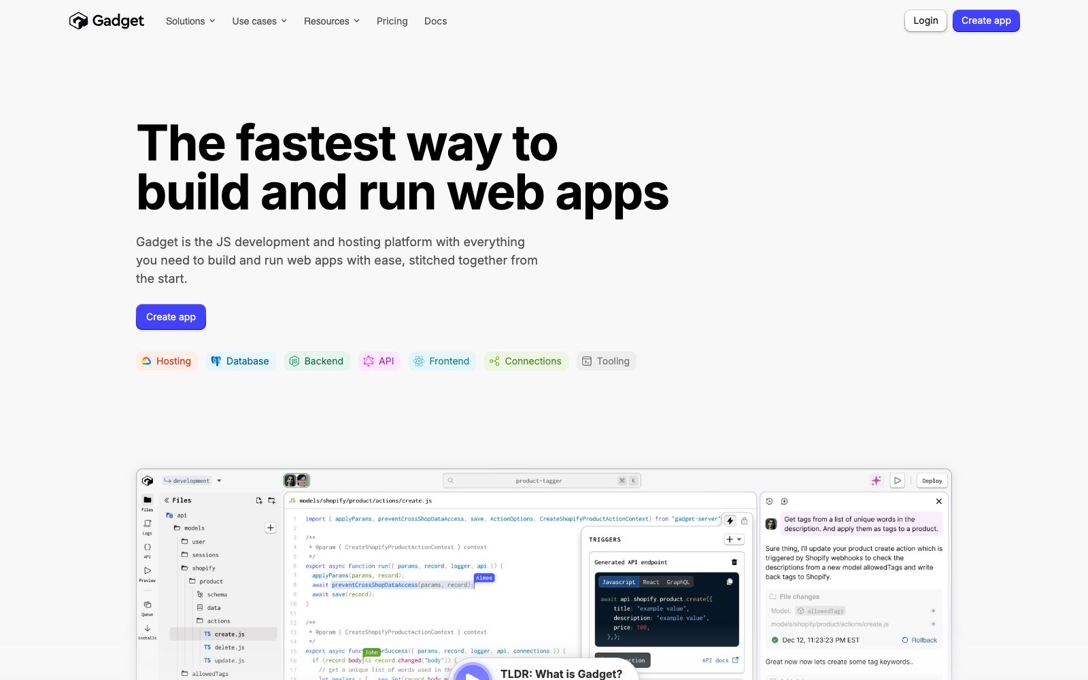Expand the Solutions menu
Viewport: 1088px width, 680px height.
(190, 21)
